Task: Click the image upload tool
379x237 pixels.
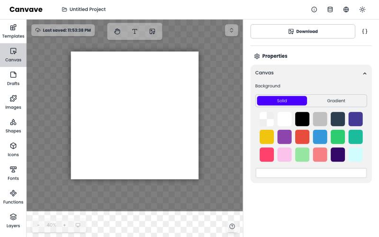Action: [152, 31]
